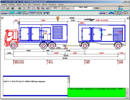The width and height of the screenshot is (130, 100).
Task: Select the text T tool
Action: coord(29,8)
